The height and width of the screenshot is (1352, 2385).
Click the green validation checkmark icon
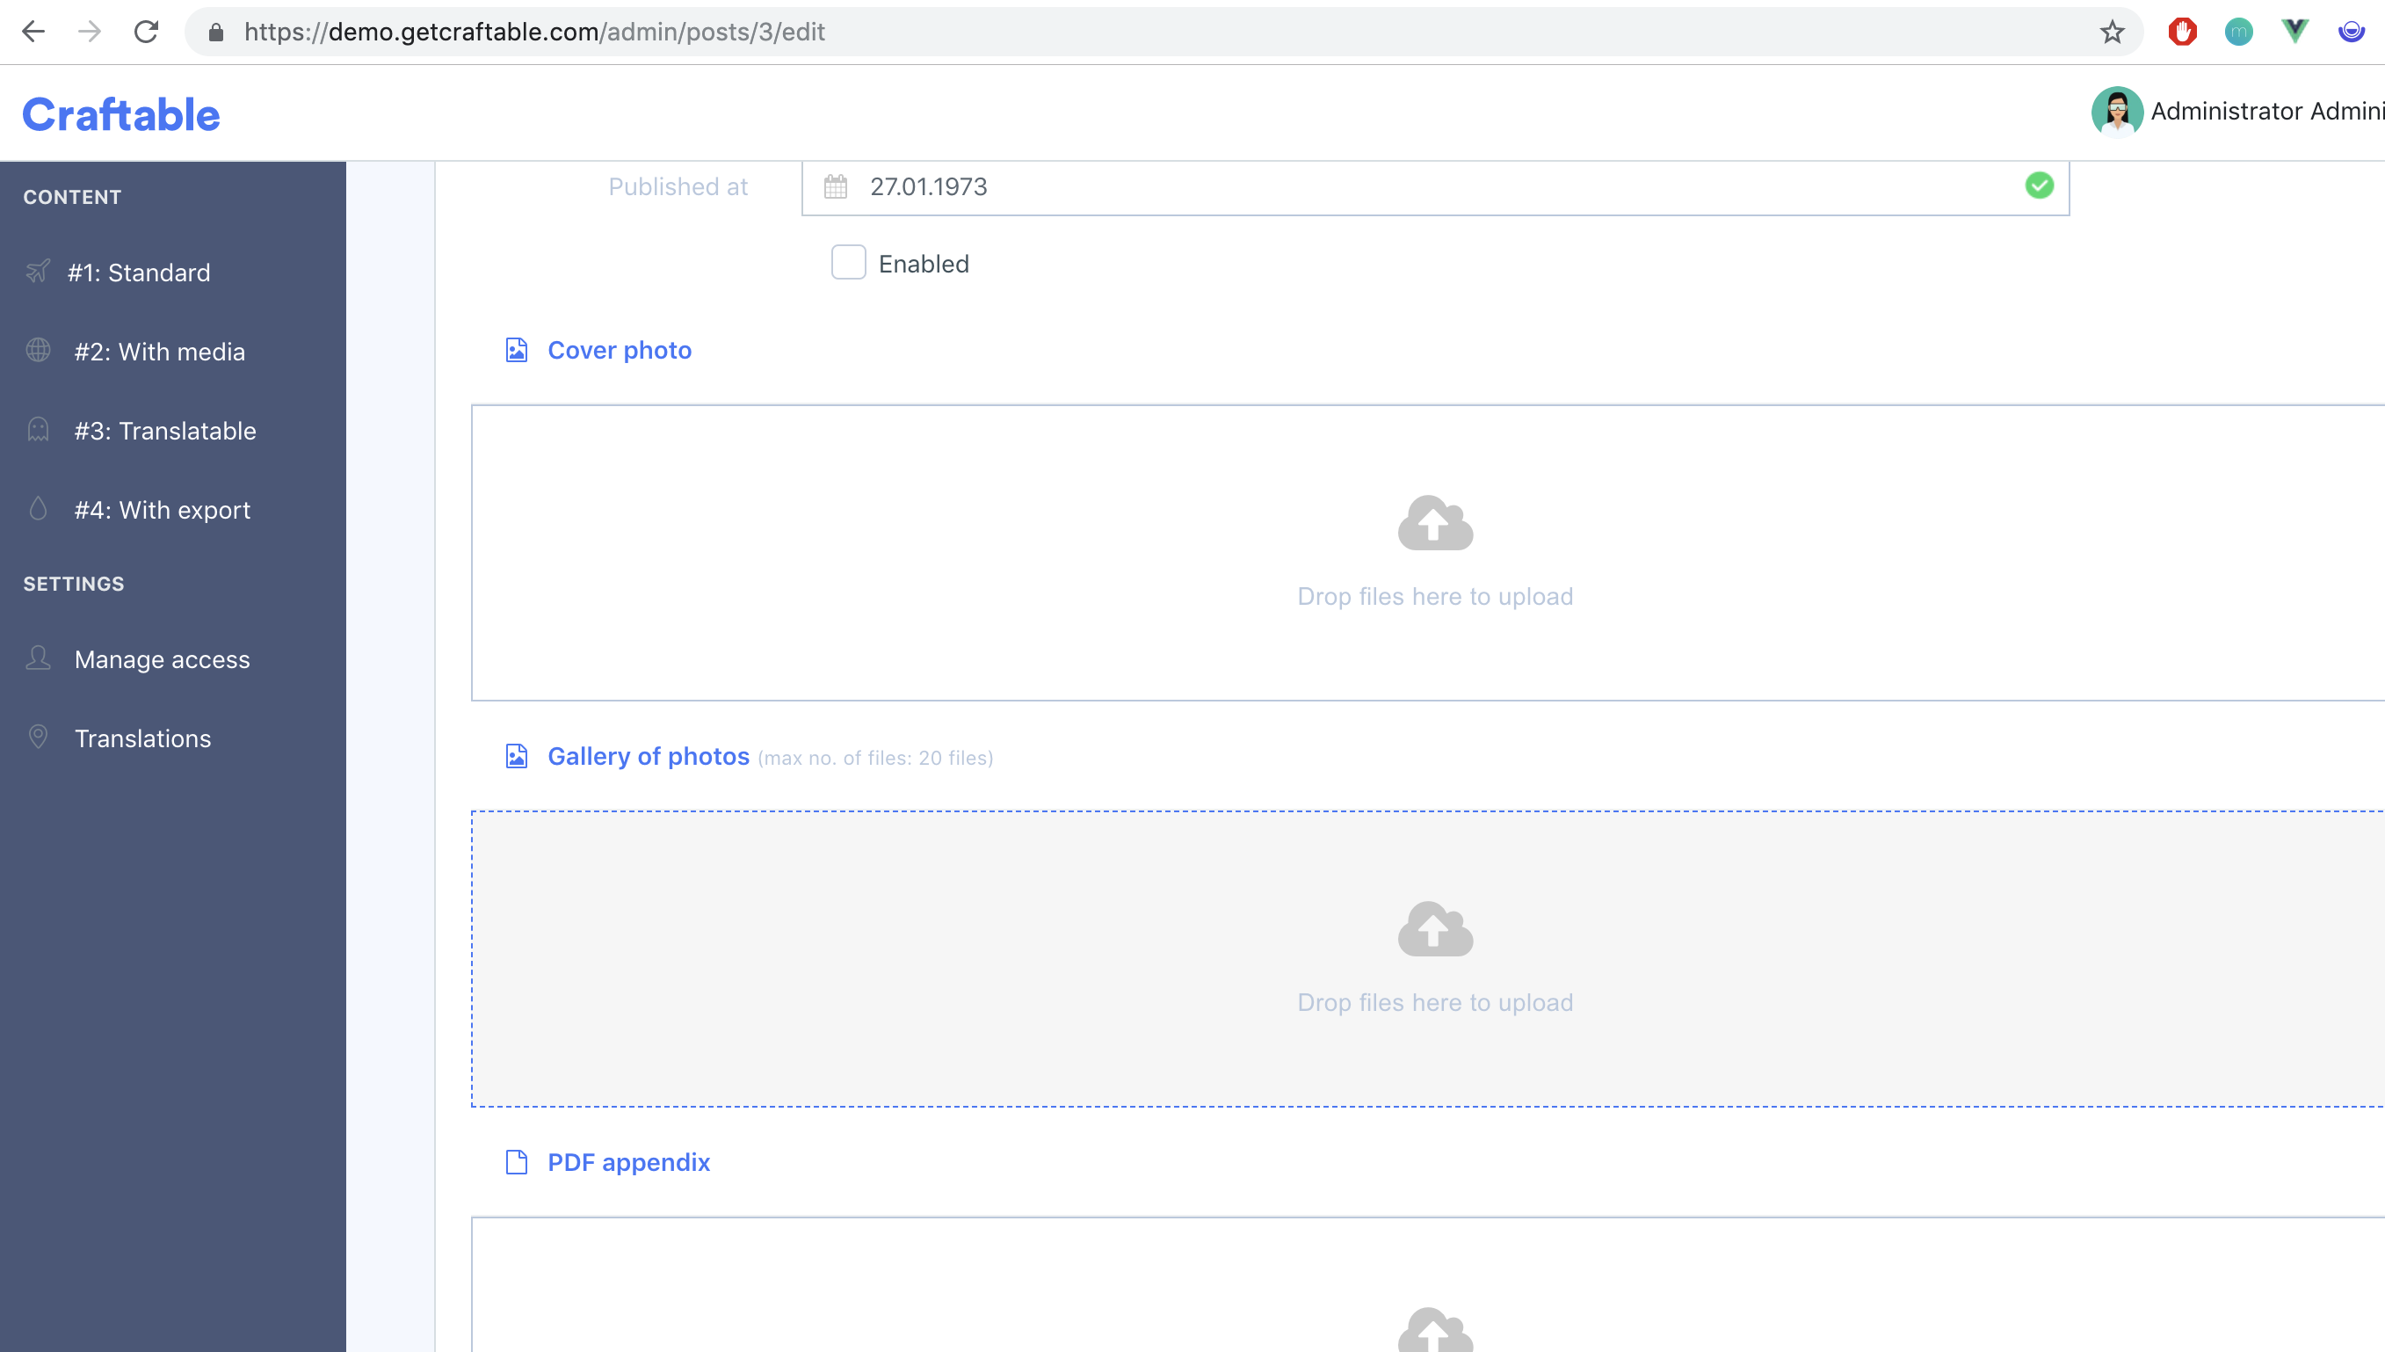coord(2039,185)
